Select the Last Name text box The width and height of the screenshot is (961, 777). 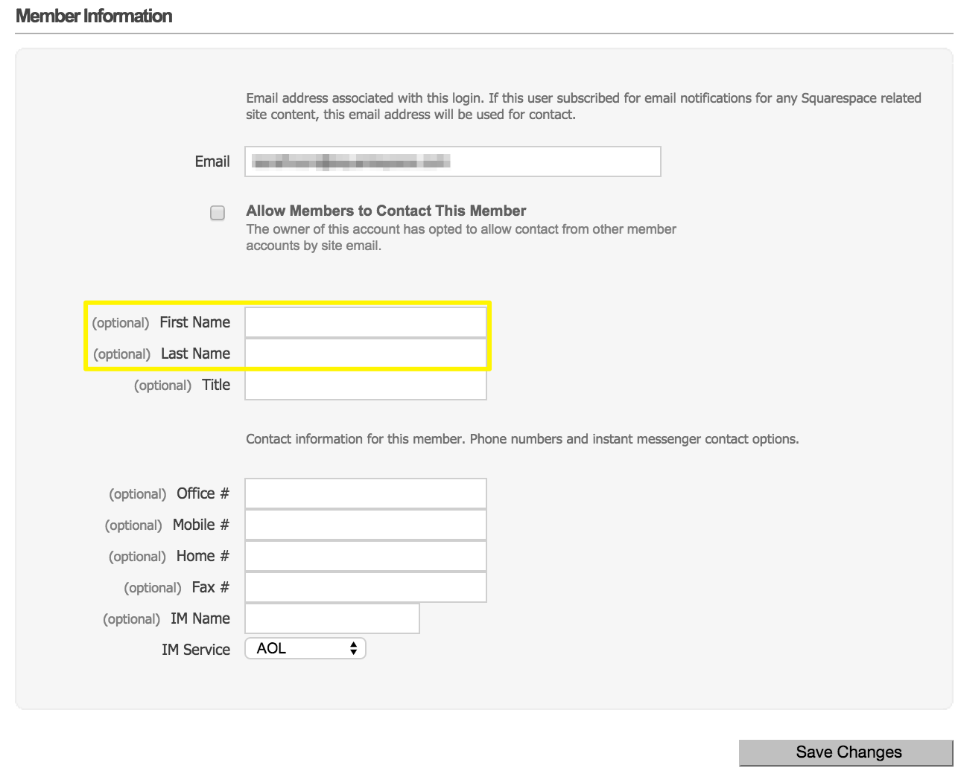(x=365, y=354)
